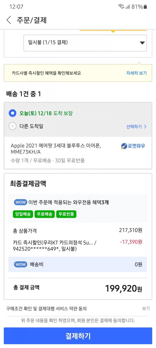Viewport: 156px width, 348px height.
Task: Tap WOW badge beside benefits message
Action: pos(21,202)
